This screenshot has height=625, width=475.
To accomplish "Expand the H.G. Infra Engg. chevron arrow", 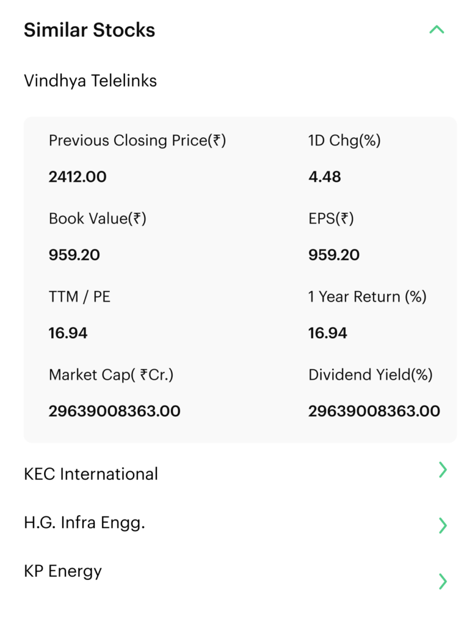I will coord(443,525).
